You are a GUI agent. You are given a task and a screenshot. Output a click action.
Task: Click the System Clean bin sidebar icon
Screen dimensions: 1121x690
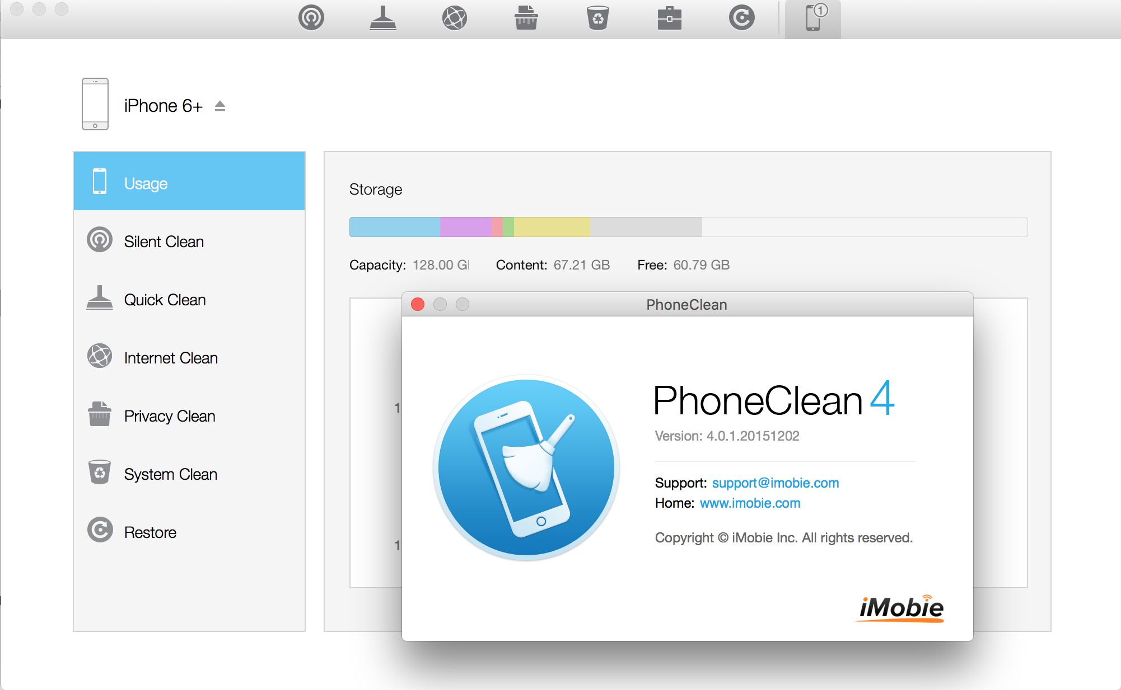click(x=100, y=472)
